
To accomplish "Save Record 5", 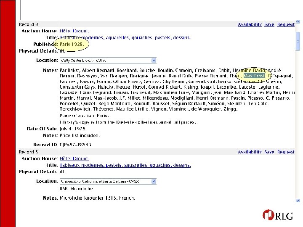I will tap(269, 152).
